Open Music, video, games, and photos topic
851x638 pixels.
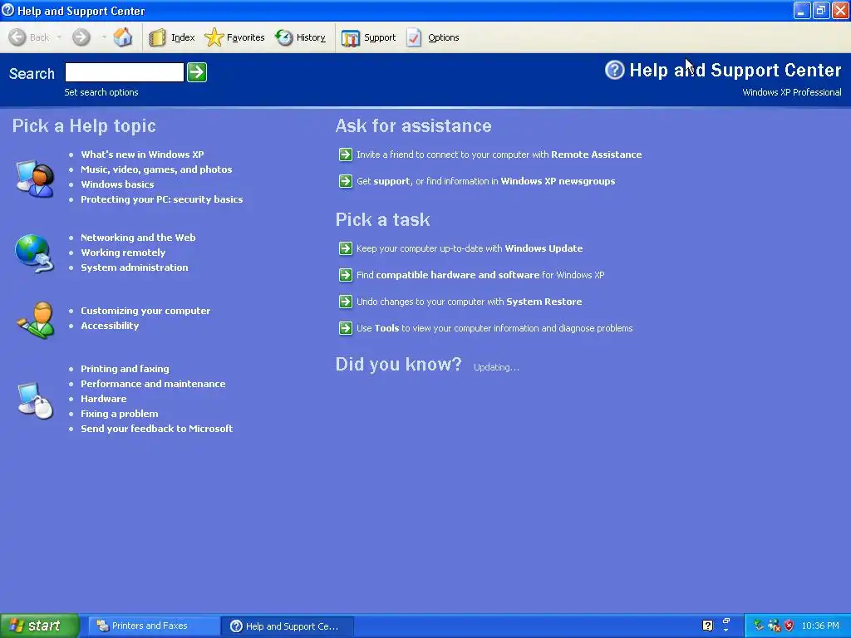coord(156,169)
